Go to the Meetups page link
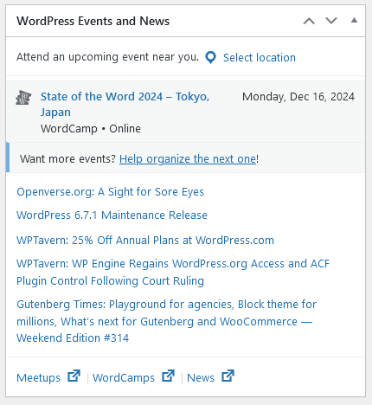The height and width of the screenshot is (405, 372). pos(38,377)
